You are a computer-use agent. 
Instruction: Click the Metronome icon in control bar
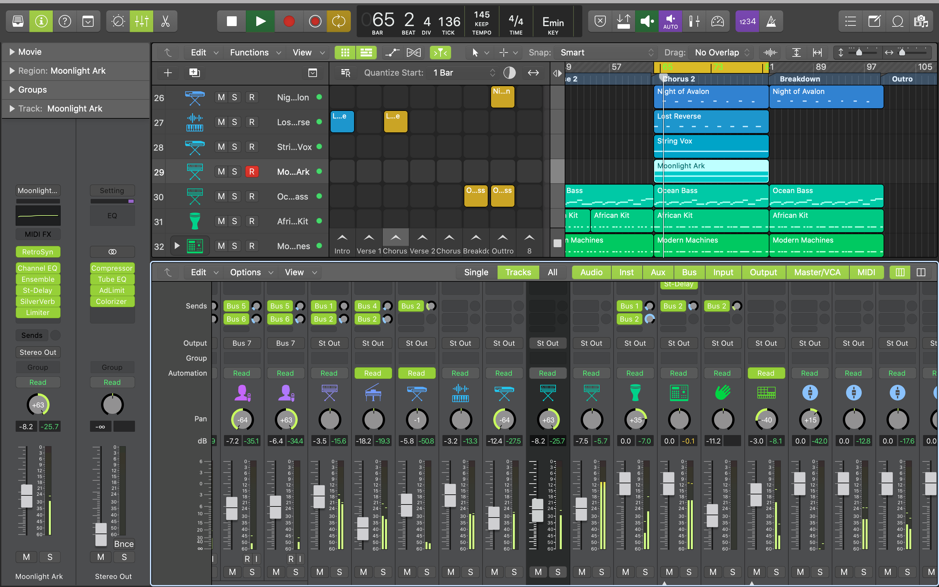click(x=771, y=21)
